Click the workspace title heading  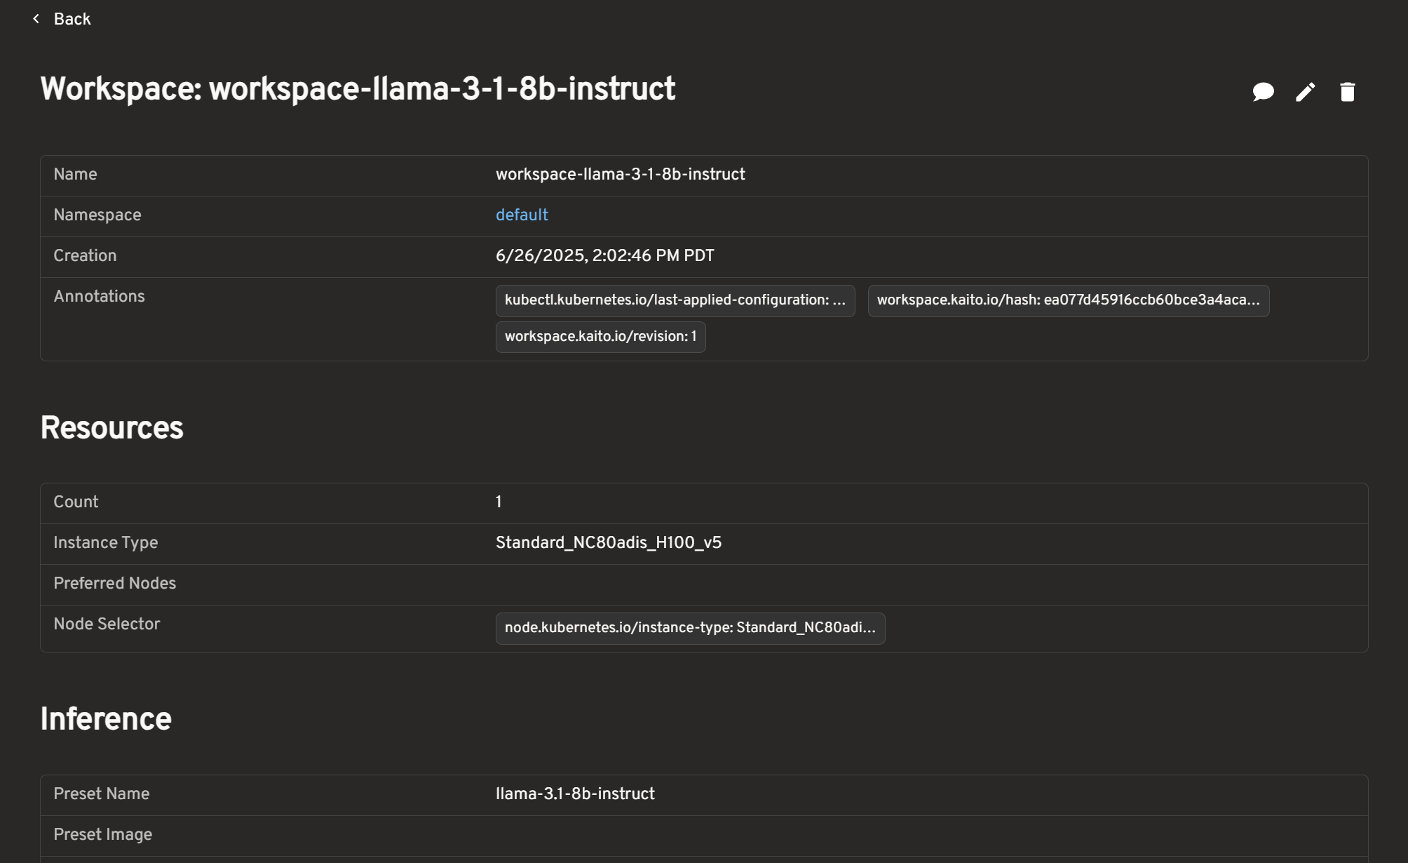pos(358,89)
